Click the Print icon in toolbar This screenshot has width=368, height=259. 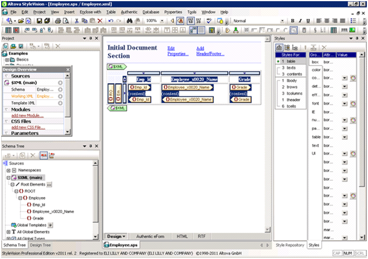pyautogui.click(x=58, y=21)
